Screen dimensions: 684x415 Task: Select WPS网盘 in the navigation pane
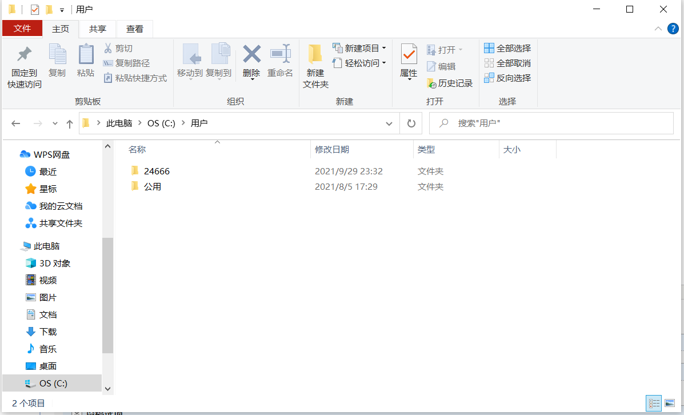(45, 154)
